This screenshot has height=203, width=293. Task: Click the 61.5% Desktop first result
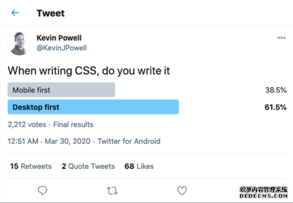point(275,107)
